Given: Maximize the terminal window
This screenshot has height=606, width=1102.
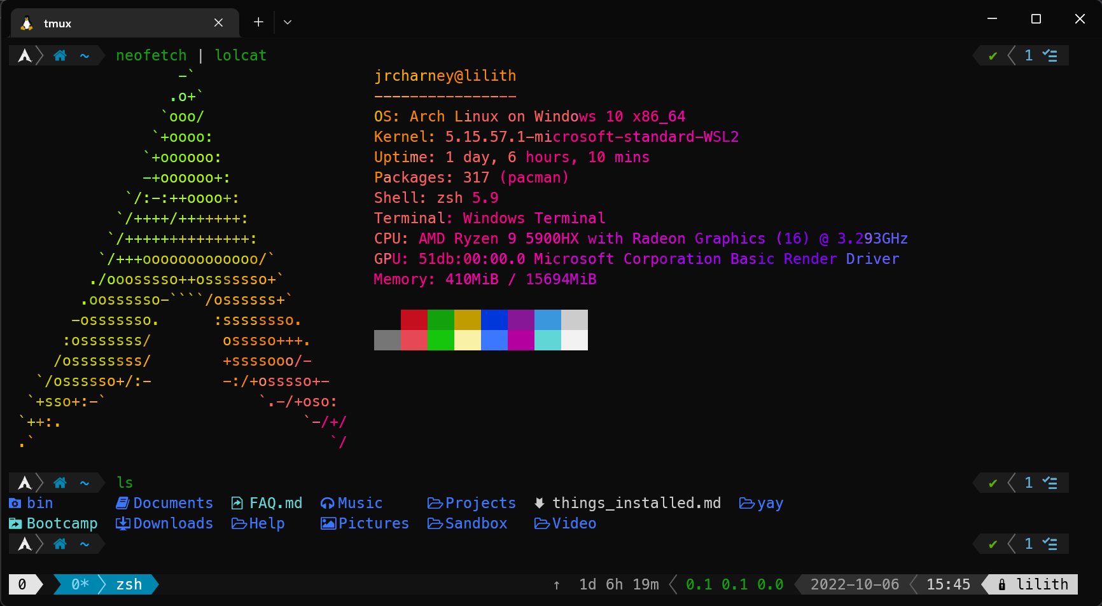Looking at the screenshot, I should pyautogui.click(x=1036, y=19).
